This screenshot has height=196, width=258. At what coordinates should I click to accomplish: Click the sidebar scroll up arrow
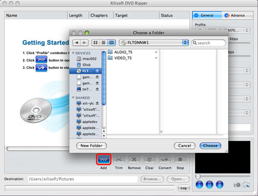point(104,131)
